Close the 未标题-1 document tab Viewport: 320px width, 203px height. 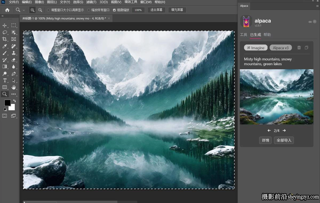[109, 18]
